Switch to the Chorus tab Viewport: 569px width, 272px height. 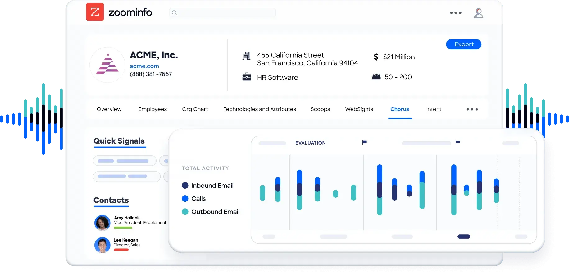click(399, 109)
